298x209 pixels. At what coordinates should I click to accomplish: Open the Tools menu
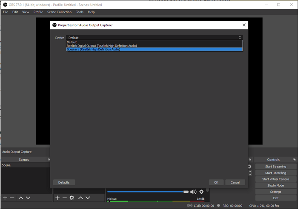[x=80, y=12]
